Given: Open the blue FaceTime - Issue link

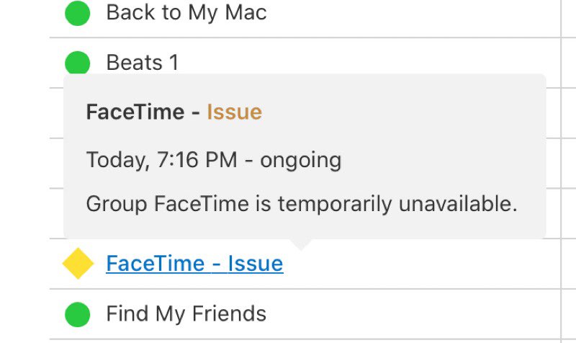Looking at the screenshot, I should coord(194,264).
